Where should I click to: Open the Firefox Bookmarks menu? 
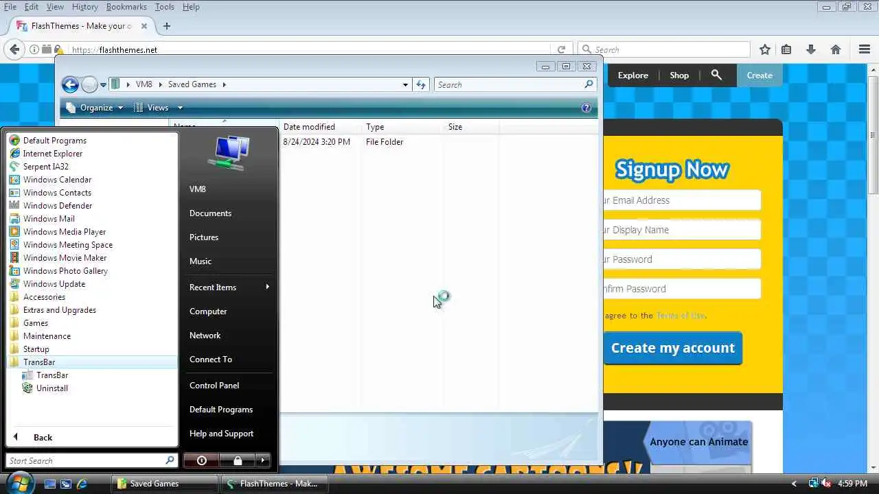[126, 7]
